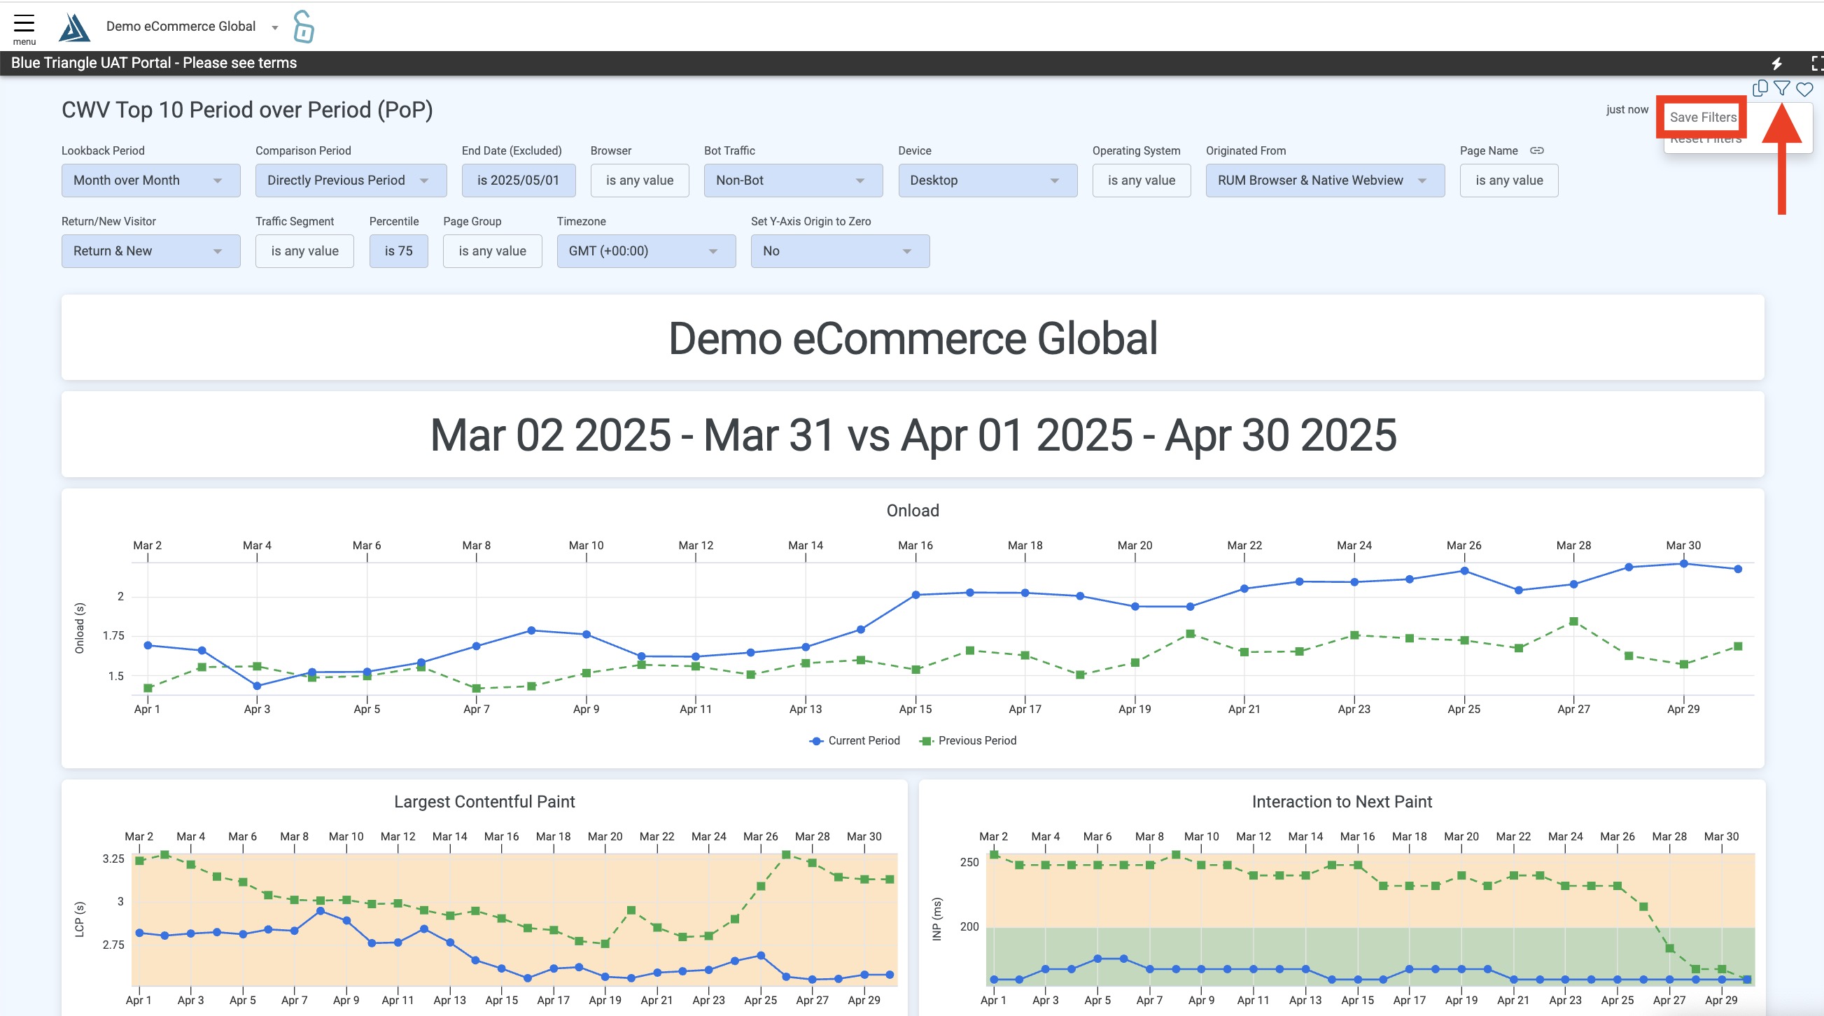The width and height of the screenshot is (1824, 1016).
Task: Click the 'just now' refresh timestamp
Action: [x=1627, y=109]
